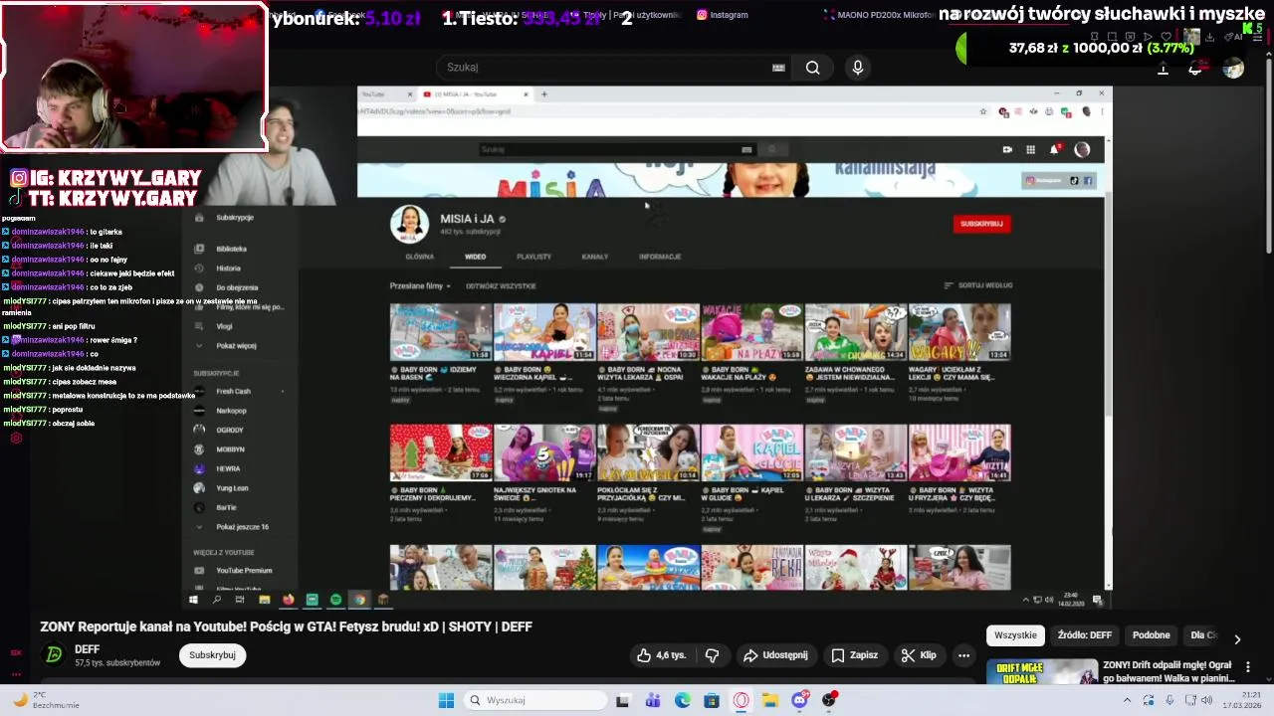Open WAGARY video thumbnail in channel grid
Image resolution: width=1274 pixels, height=716 pixels.
[959, 331]
